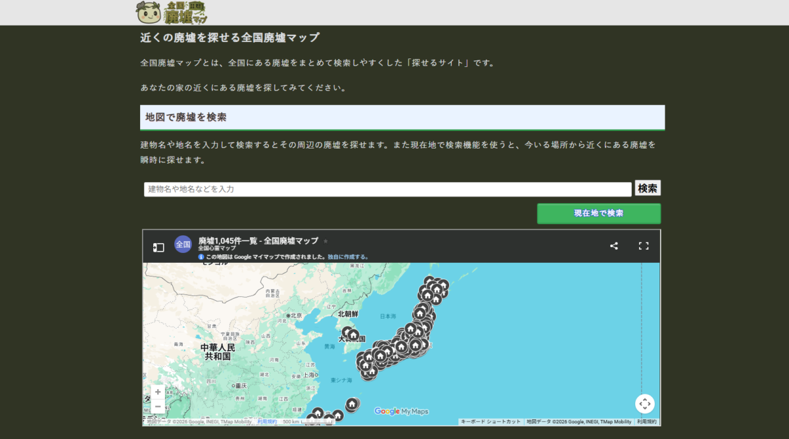
Task: Click the 黄海 sea label on map
Action: point(329,346)
